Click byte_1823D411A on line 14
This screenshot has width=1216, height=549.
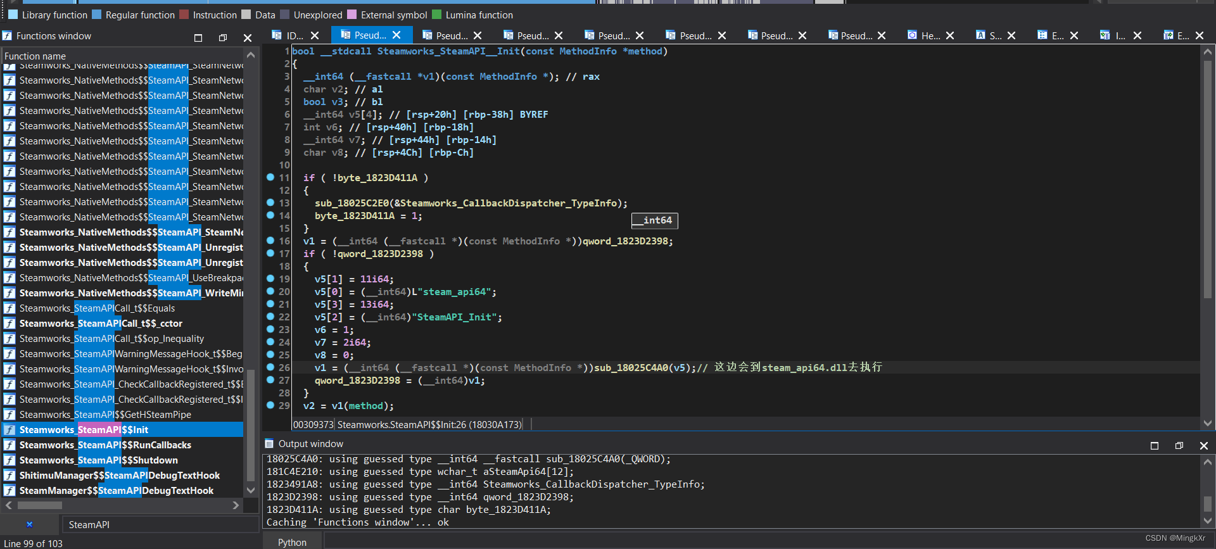pos(355,216)
